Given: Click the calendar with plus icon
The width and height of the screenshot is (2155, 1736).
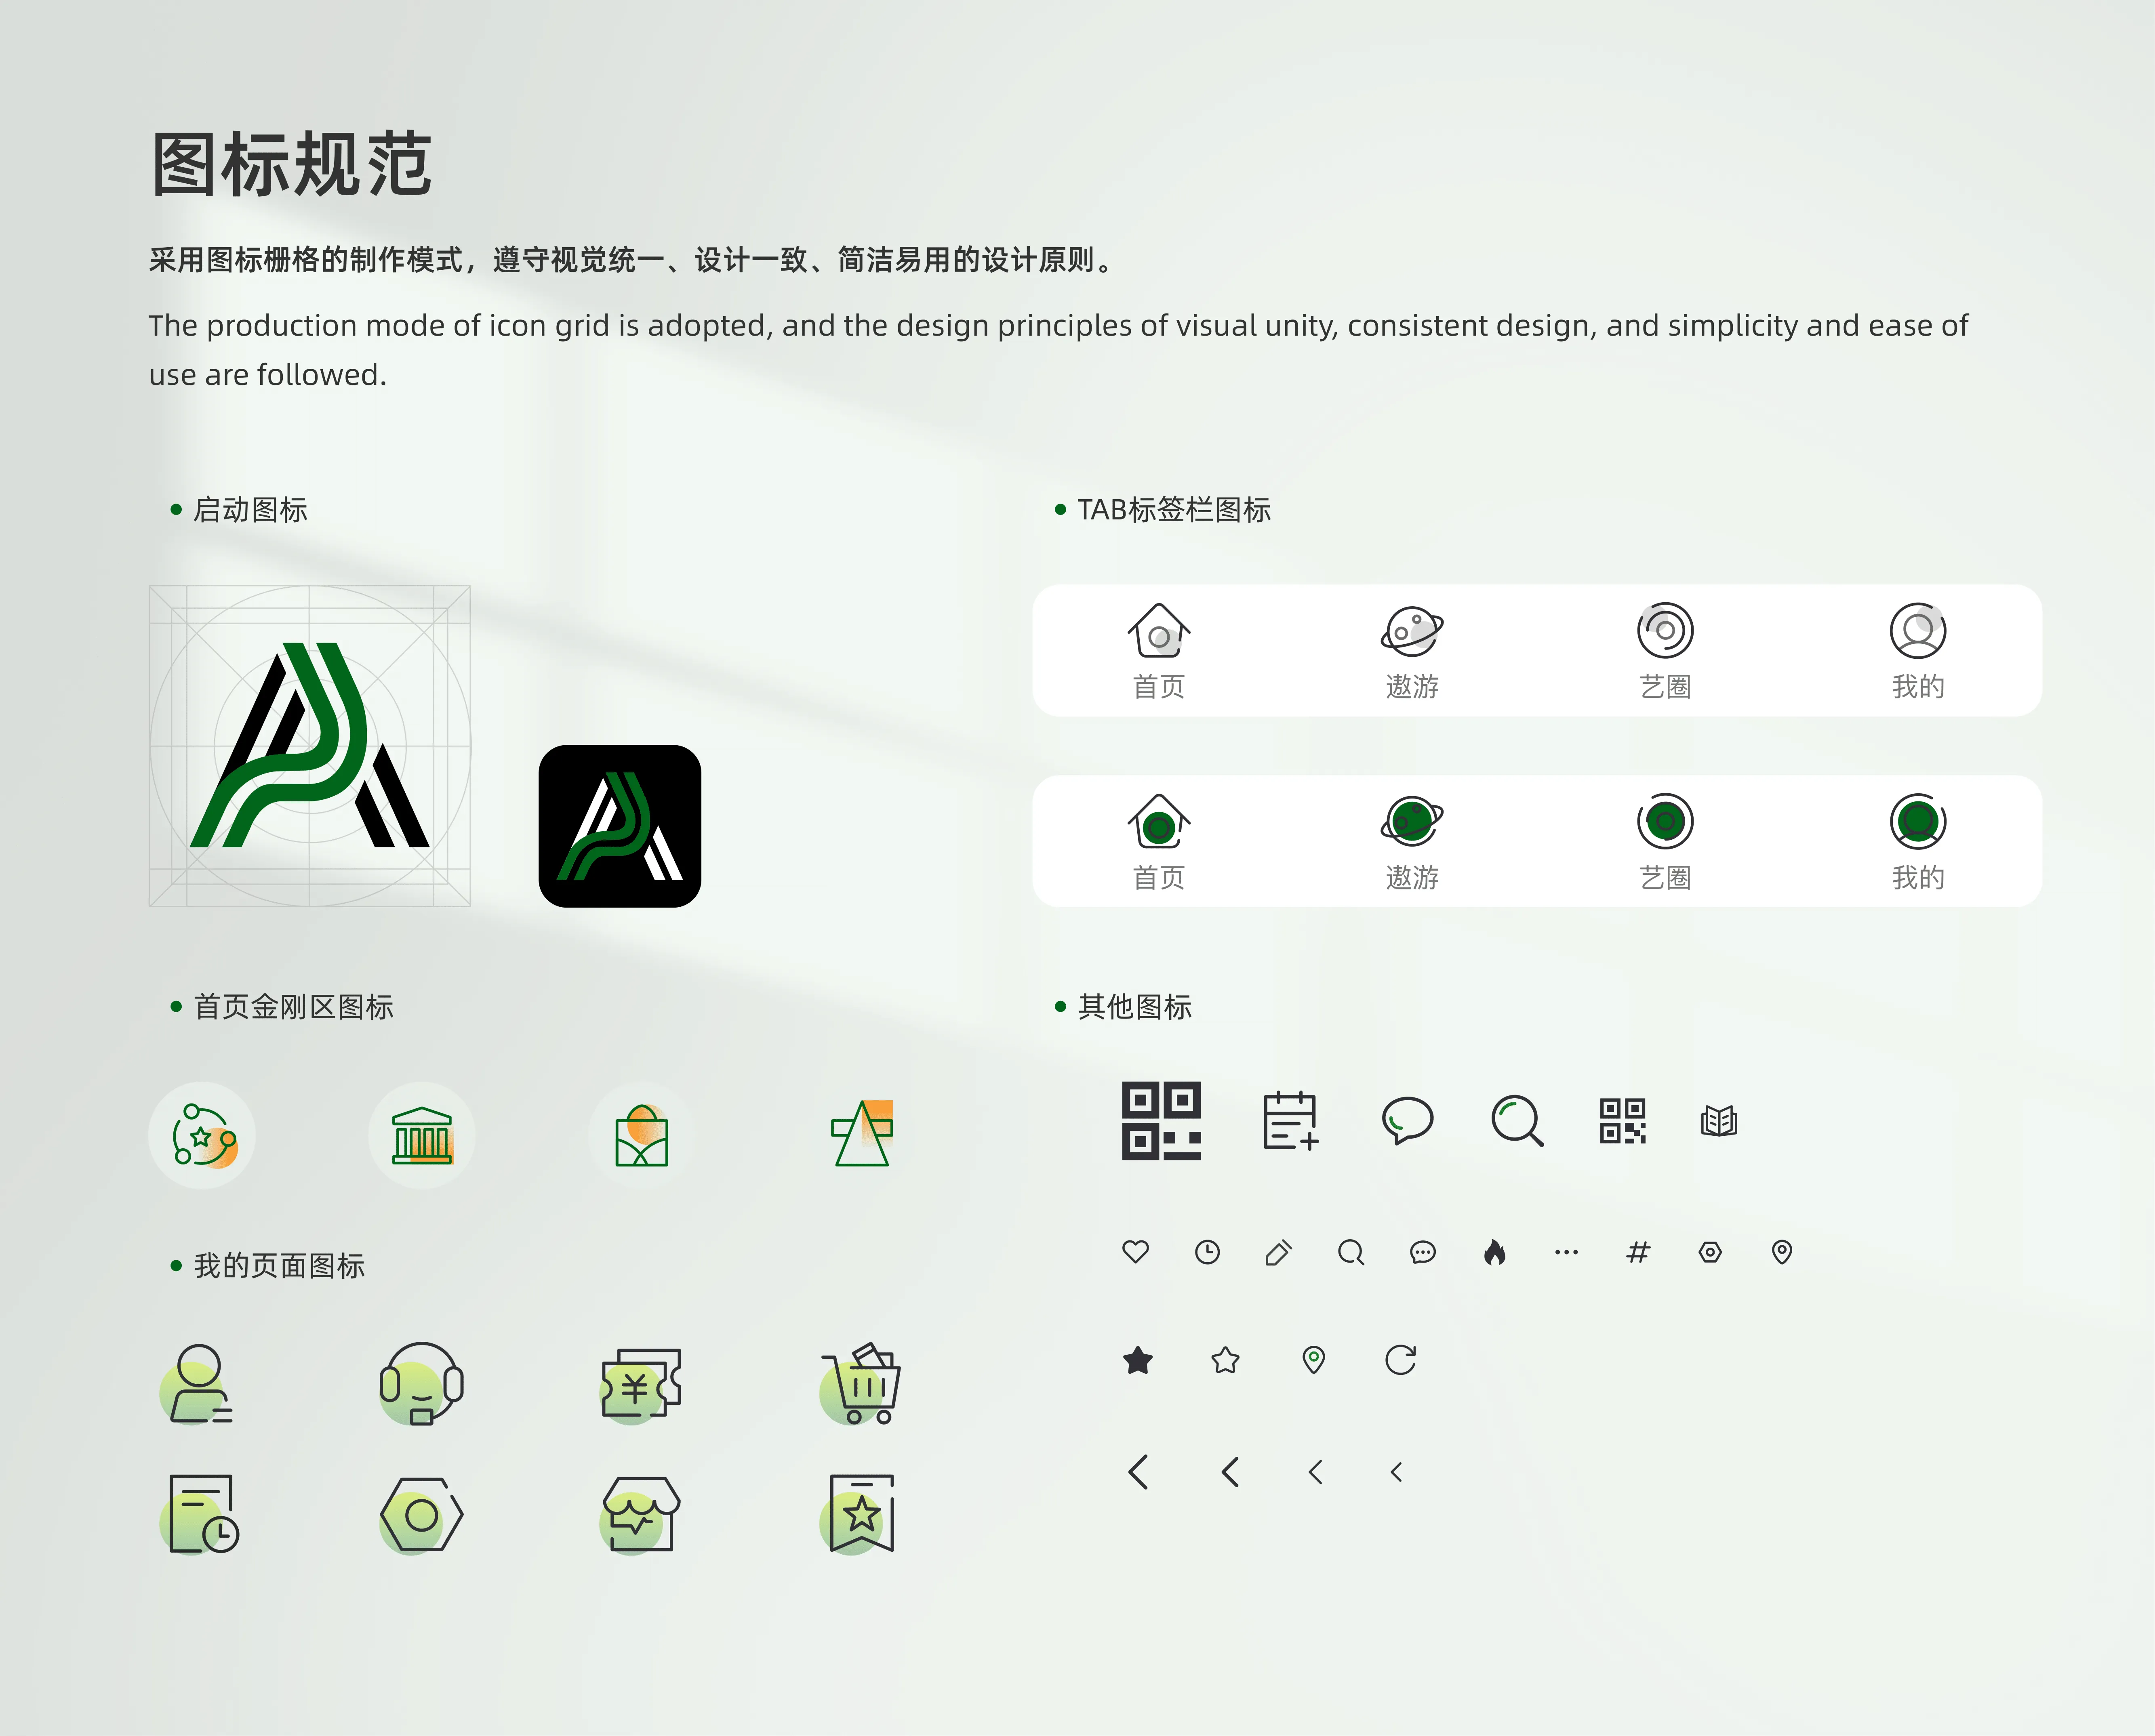Looking at the screenshot, I should [1290, 1121].
